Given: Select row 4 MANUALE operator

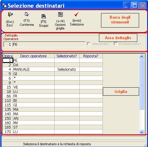Looking at the screenshot, I should click(53, 69).
